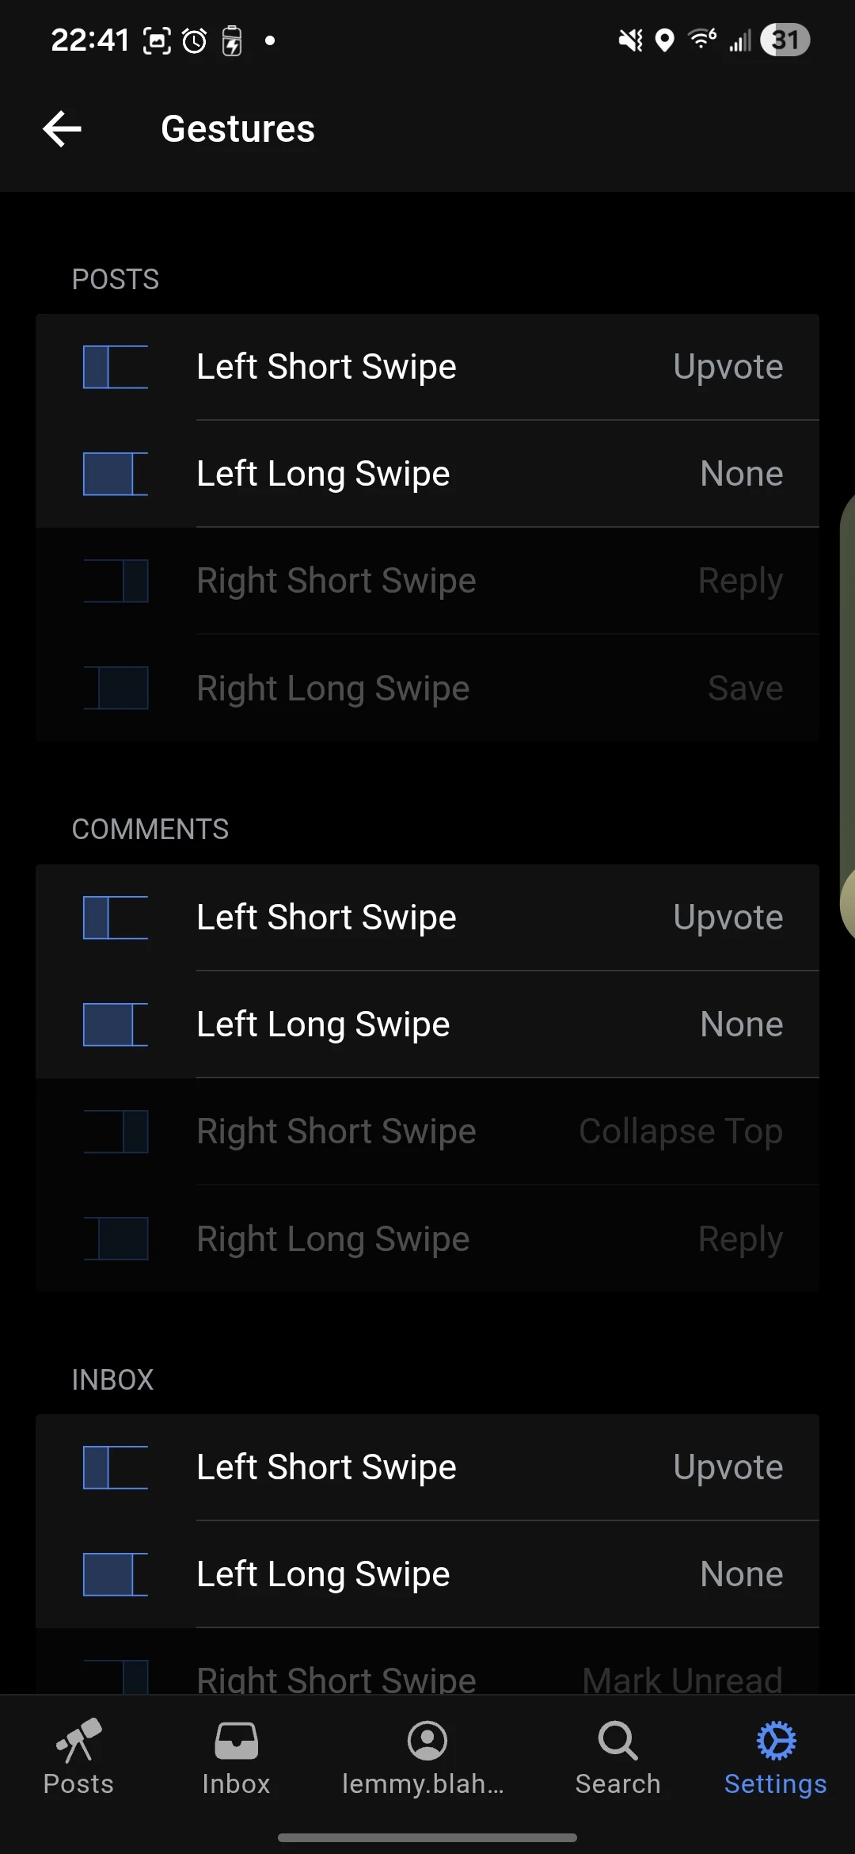Tap the Settings gear icon
The width and height of the screenshot is (855, 1854).
[x=776, y=1740]
